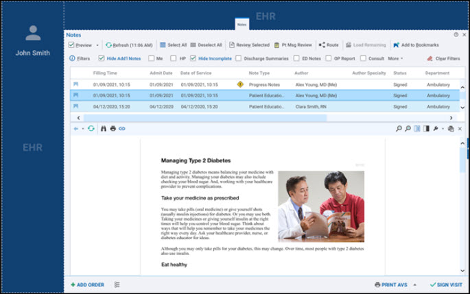Check the ED Notes filter box
The image size is (470, 294).
click(x=295, y=59)
